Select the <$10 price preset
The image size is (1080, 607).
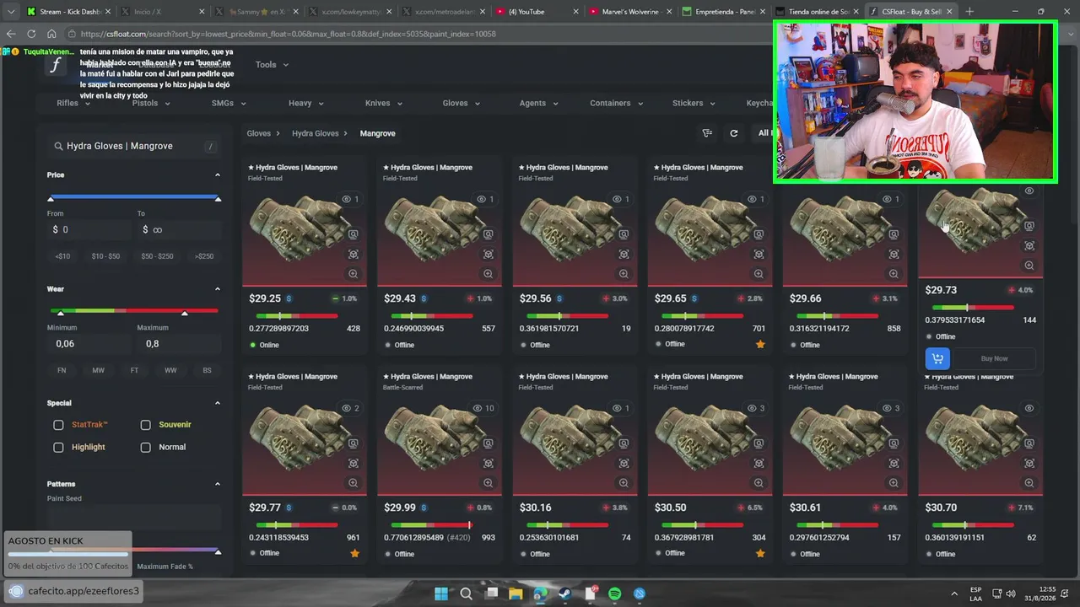[x=62, y=256]
